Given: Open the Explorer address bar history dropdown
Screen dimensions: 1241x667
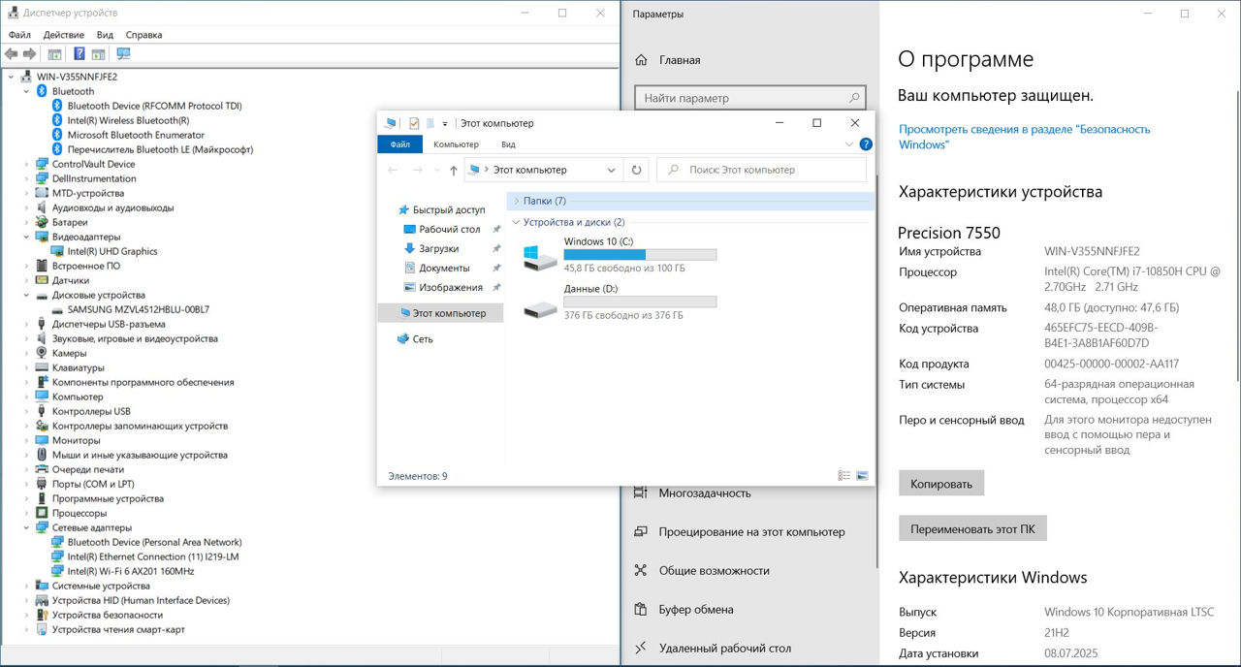Looking at the screenshot, I should [x=611, y=170].
